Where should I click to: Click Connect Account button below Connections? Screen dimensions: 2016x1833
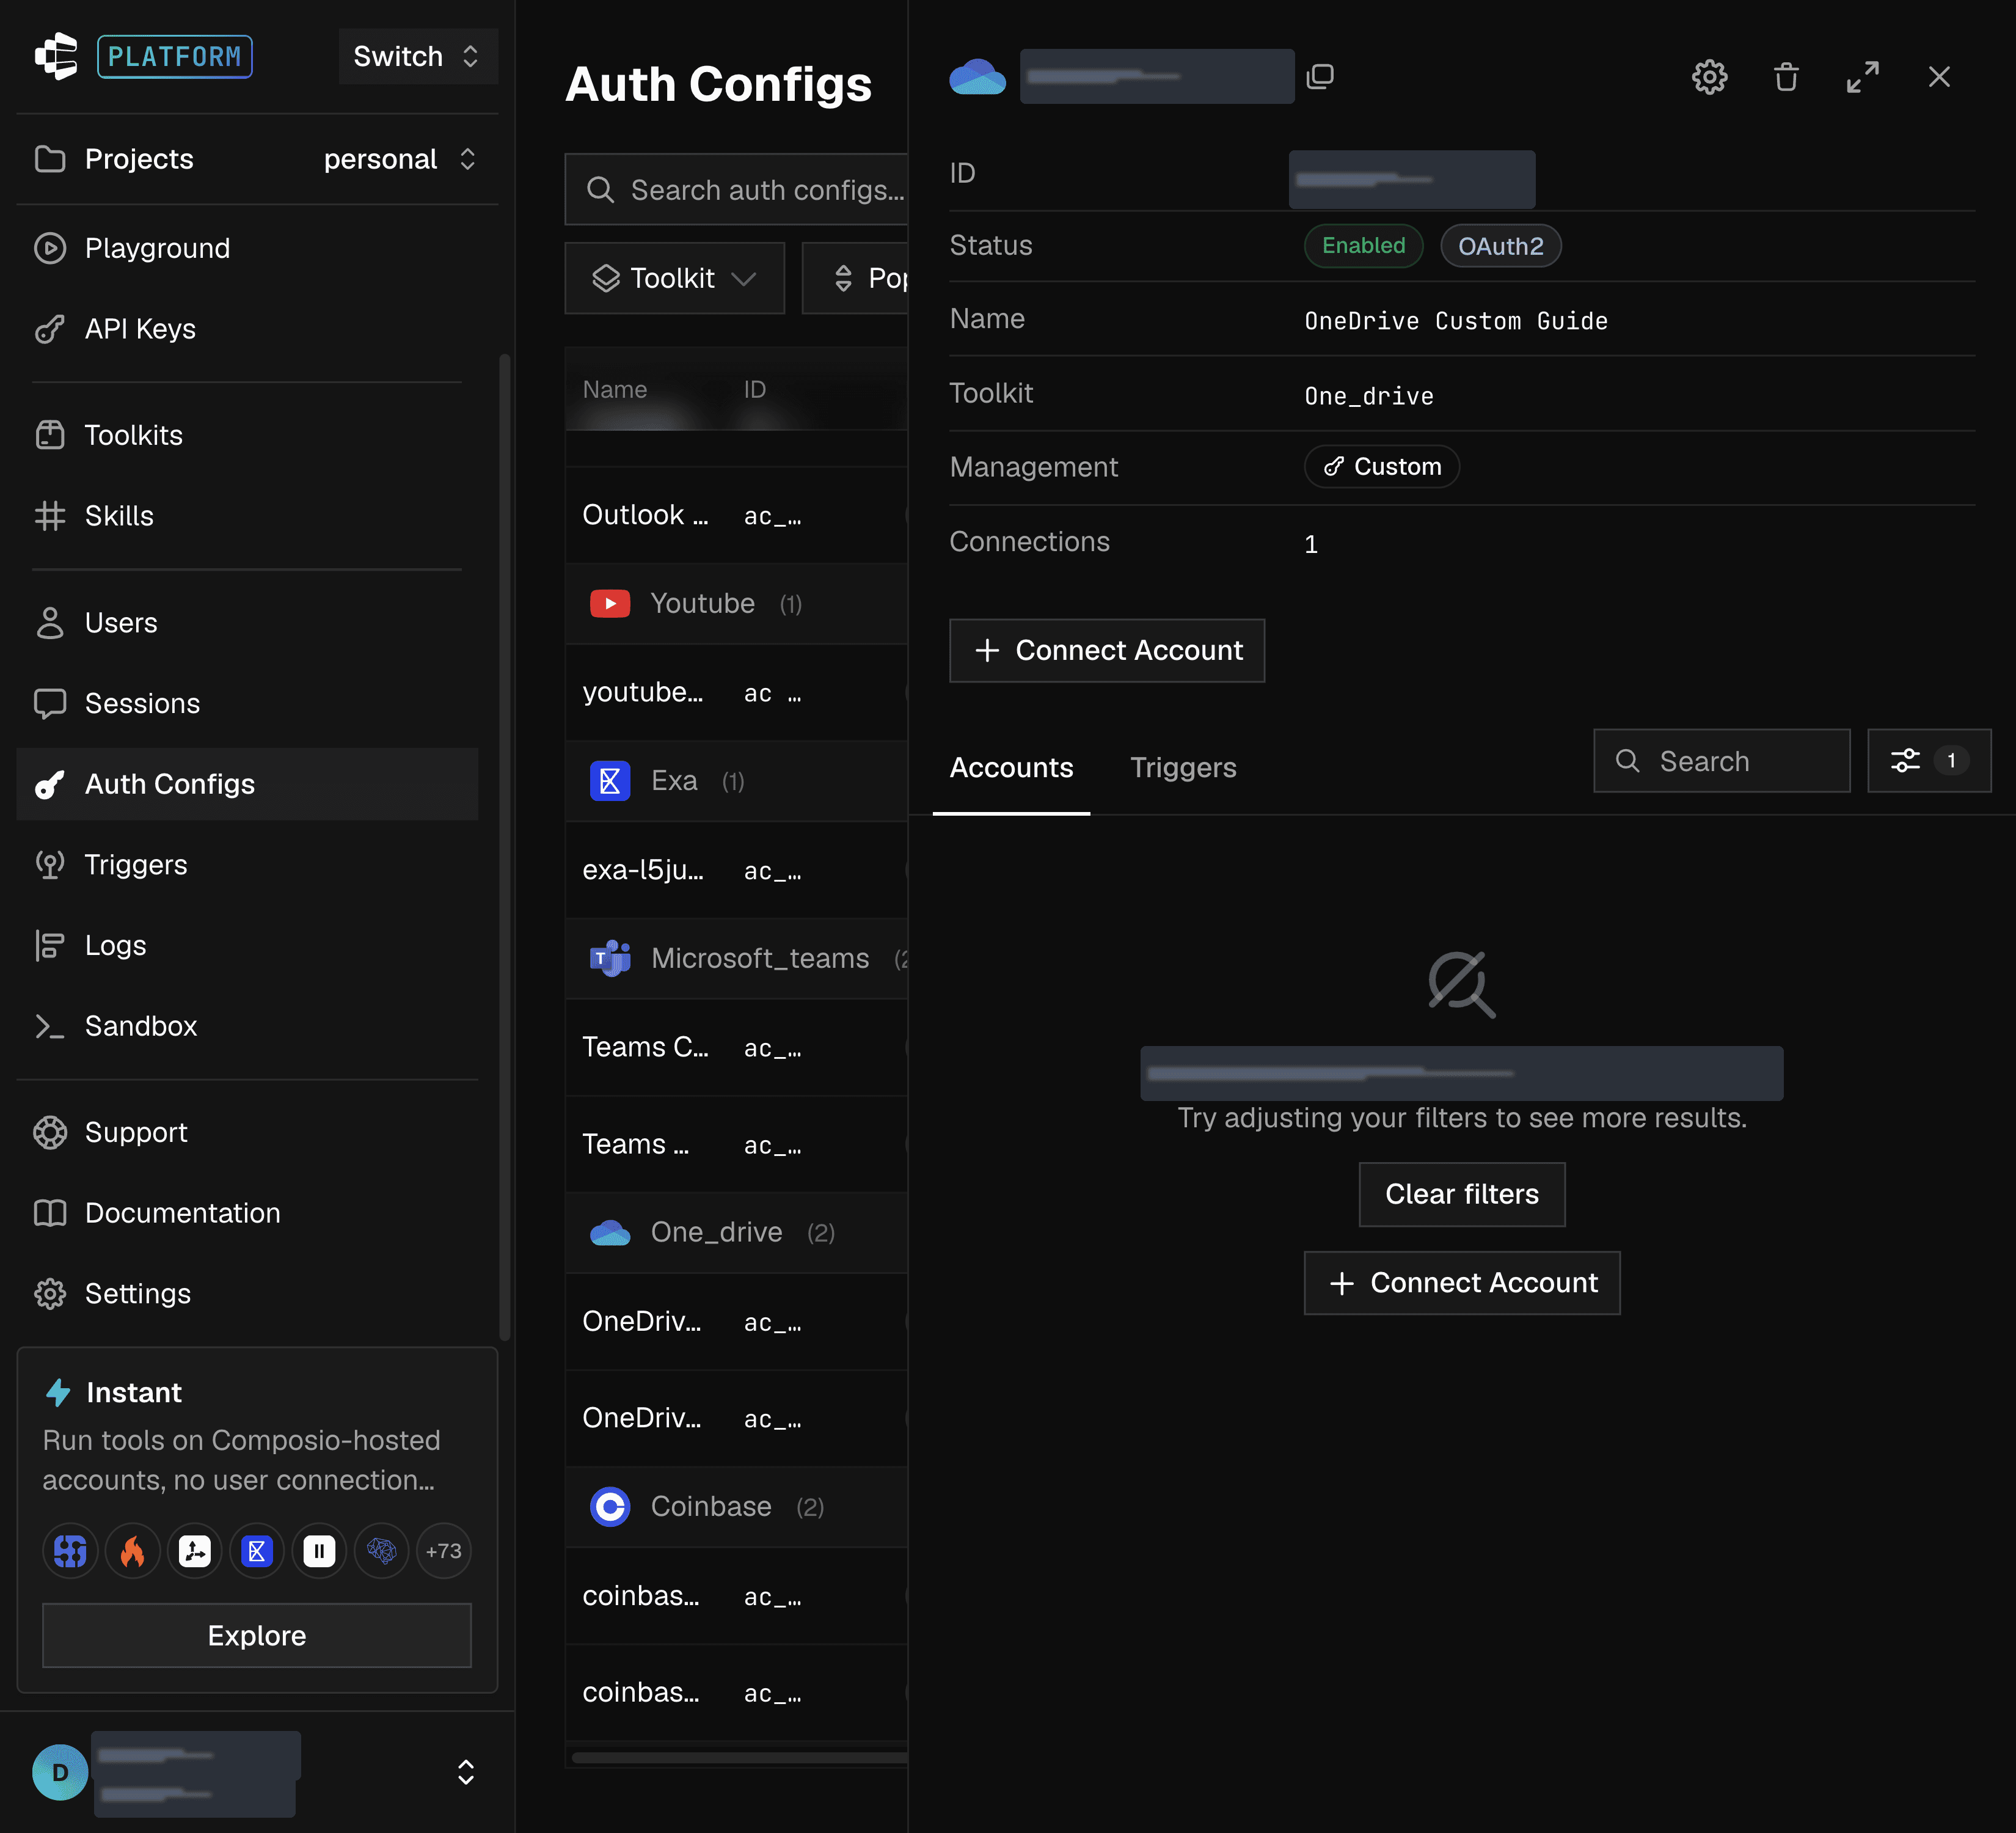1107,651
